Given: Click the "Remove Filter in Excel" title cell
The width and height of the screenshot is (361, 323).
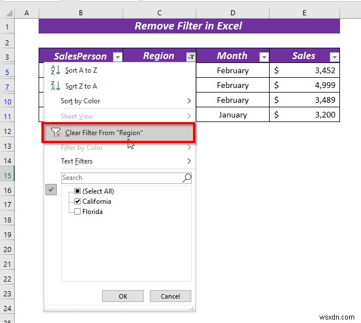Looking at the screenshot, I should 189,26.
